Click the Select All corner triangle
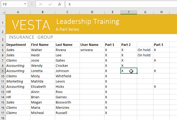Viewport: 177px width, 120px height. tap(3, 12)
